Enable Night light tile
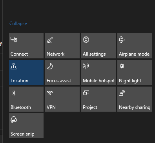The height and width of the screenshot is (143, 155). point(135,72)
